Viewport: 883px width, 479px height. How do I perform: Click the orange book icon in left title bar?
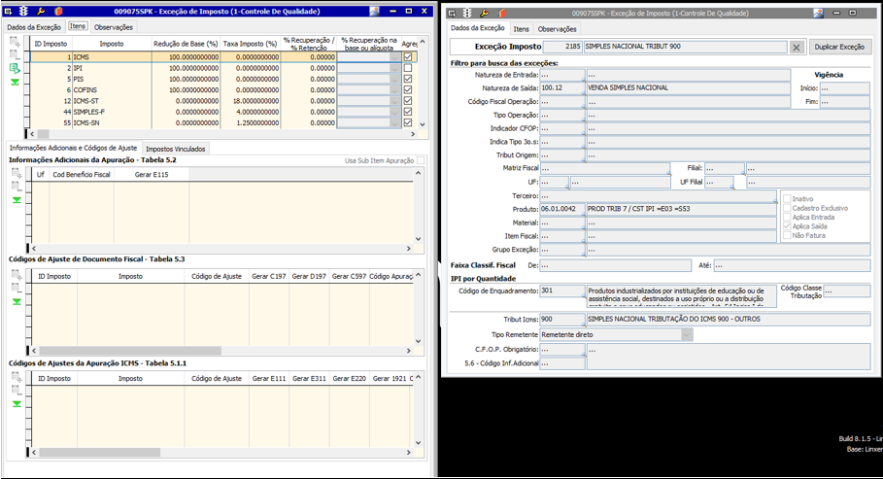[58, 12]
